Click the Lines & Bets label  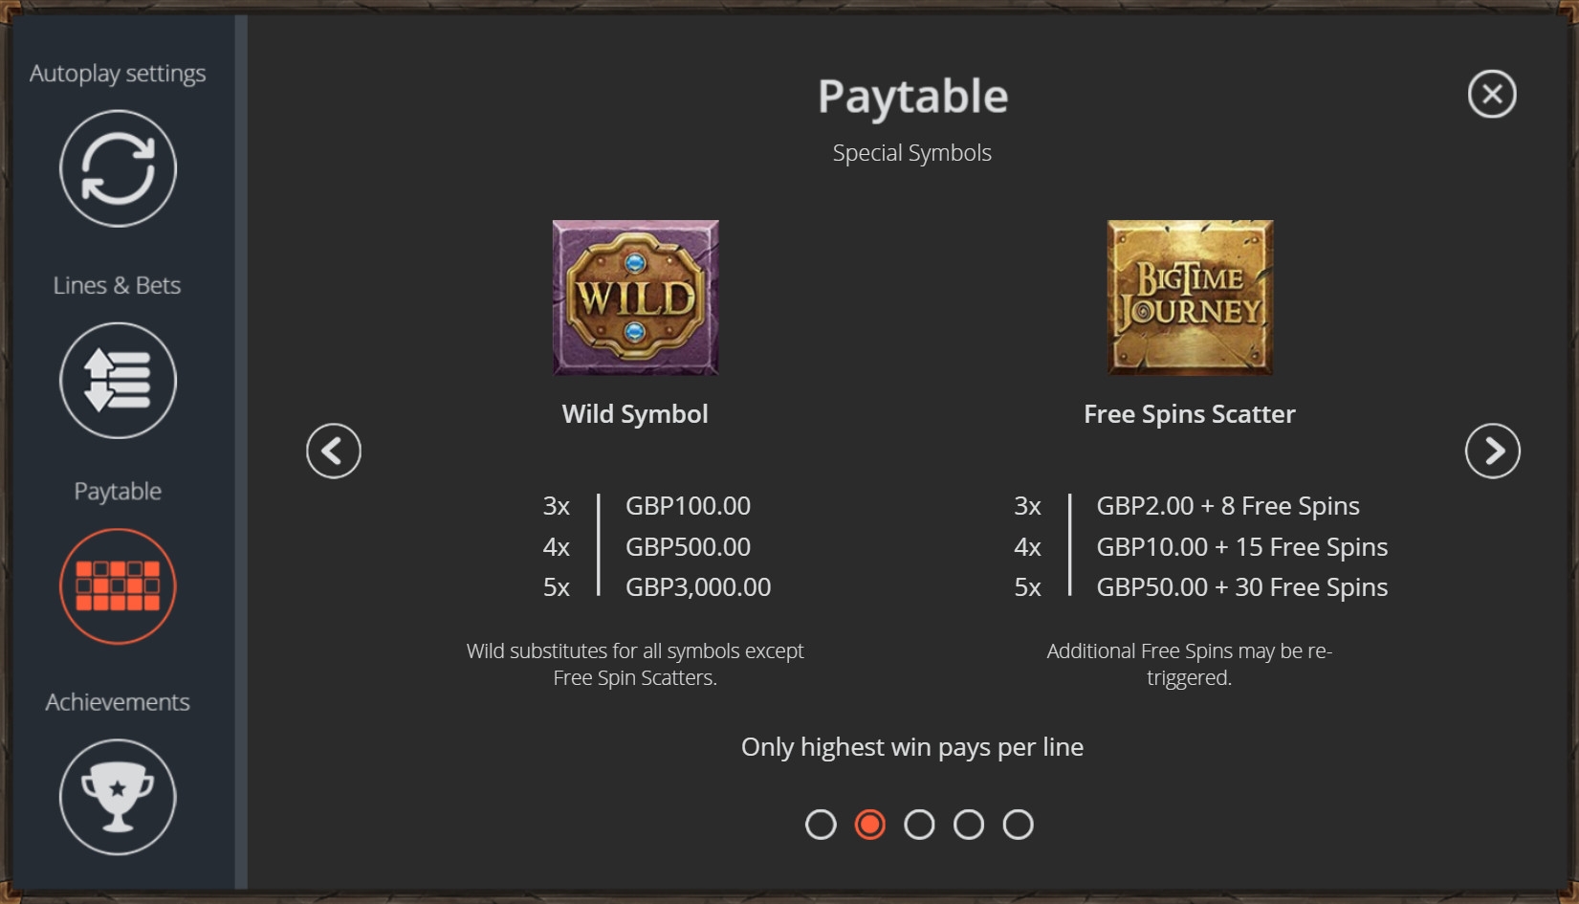click(x=118, y=285)
